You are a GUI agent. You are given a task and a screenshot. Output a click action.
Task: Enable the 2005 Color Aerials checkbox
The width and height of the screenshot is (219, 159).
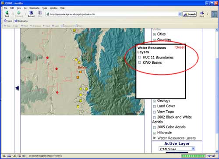coord(154,127)
